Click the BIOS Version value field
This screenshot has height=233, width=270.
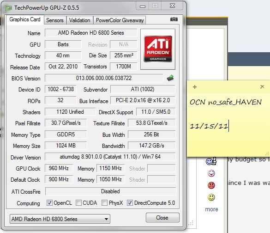point(104,78)
